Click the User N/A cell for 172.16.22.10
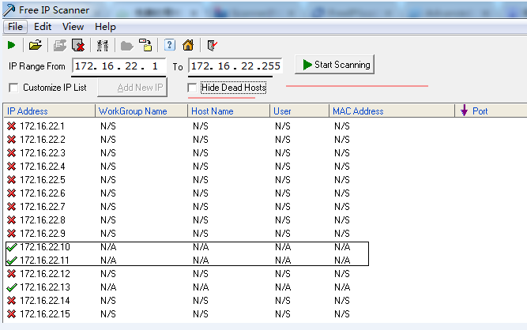Image resolution: width=527 pixels, height=330 pixels. tap(283, 247)
